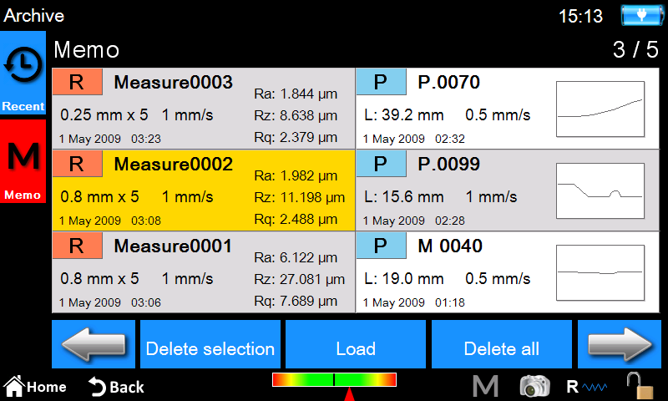Click the 15:13 clock
The height and width of the screenshot is (401, 668).
pyautogui.click(x=580, y=16)
